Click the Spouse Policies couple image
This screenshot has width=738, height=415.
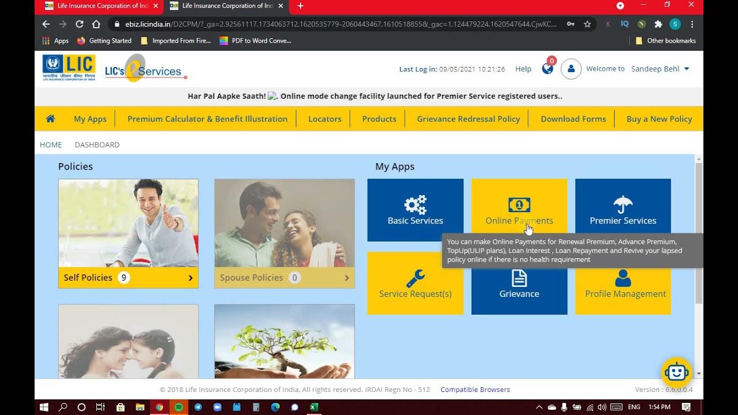pos(284,222)
